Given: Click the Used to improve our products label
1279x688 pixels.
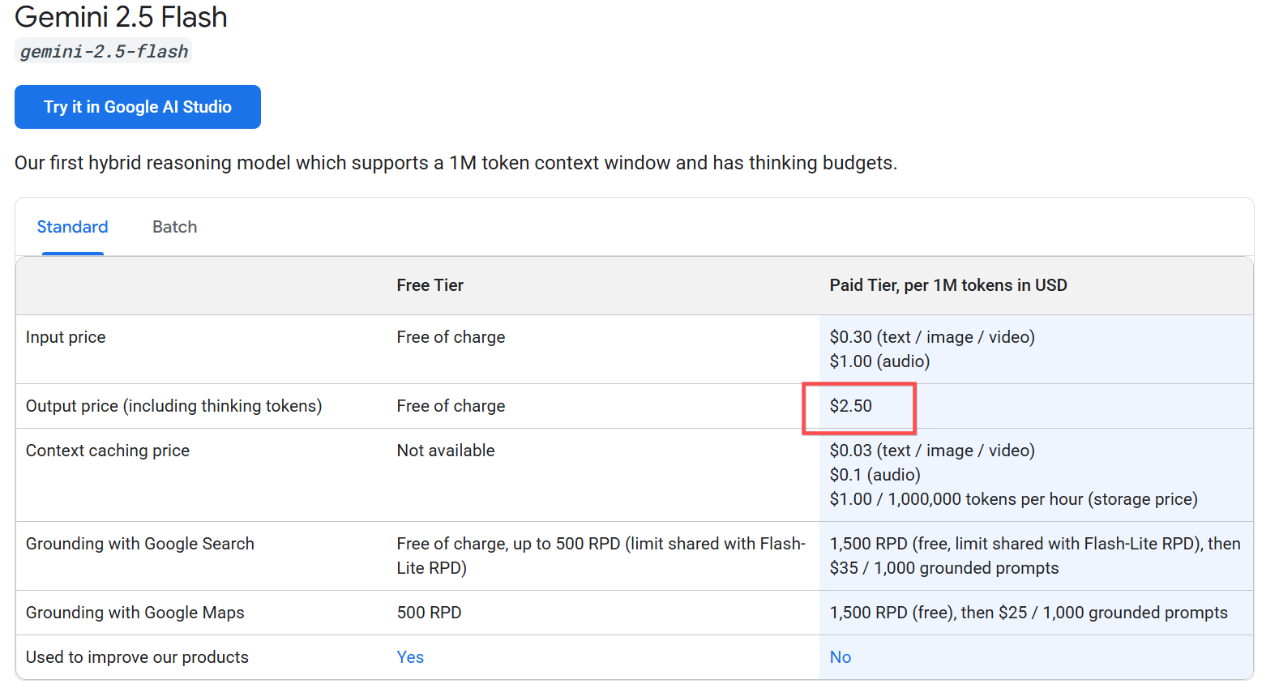Looking at the screenshot, I should [x=137, y=657].
